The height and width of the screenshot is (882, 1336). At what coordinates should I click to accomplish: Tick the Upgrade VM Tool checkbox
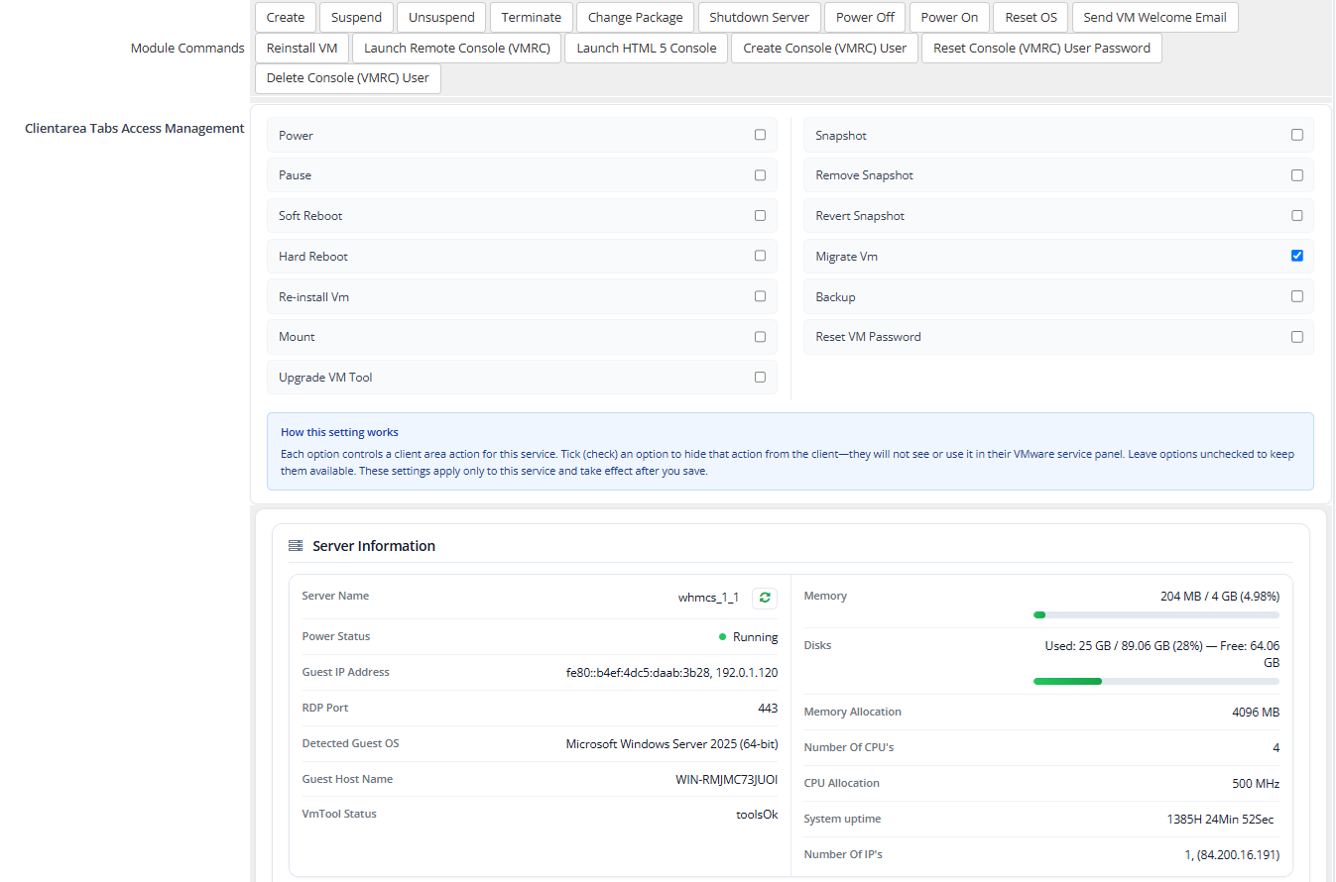coord(760,377)
